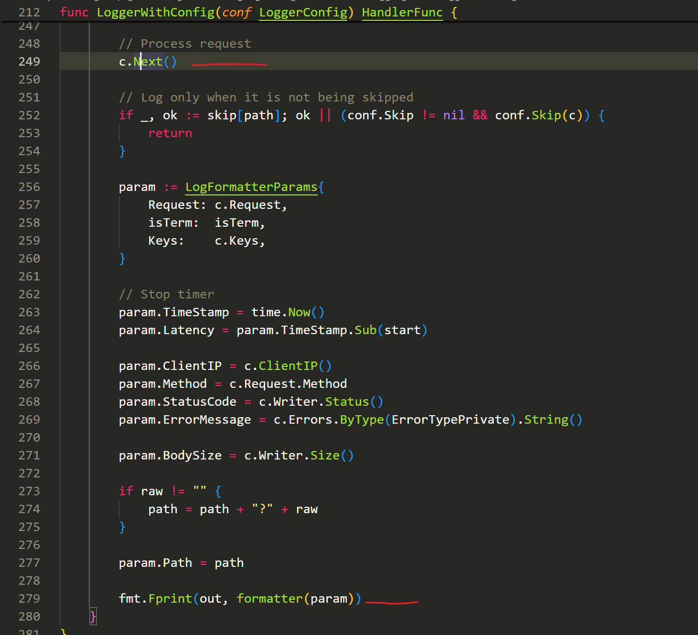The image size is (698, 635).
Task: Click 'if raw' condition on line 273
Action: (x=141, y=491)
